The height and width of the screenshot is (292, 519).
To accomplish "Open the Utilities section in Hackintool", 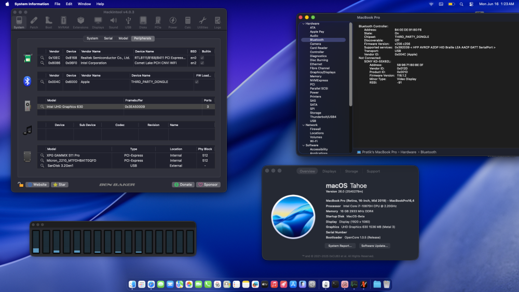I will [x=202, y=22].
